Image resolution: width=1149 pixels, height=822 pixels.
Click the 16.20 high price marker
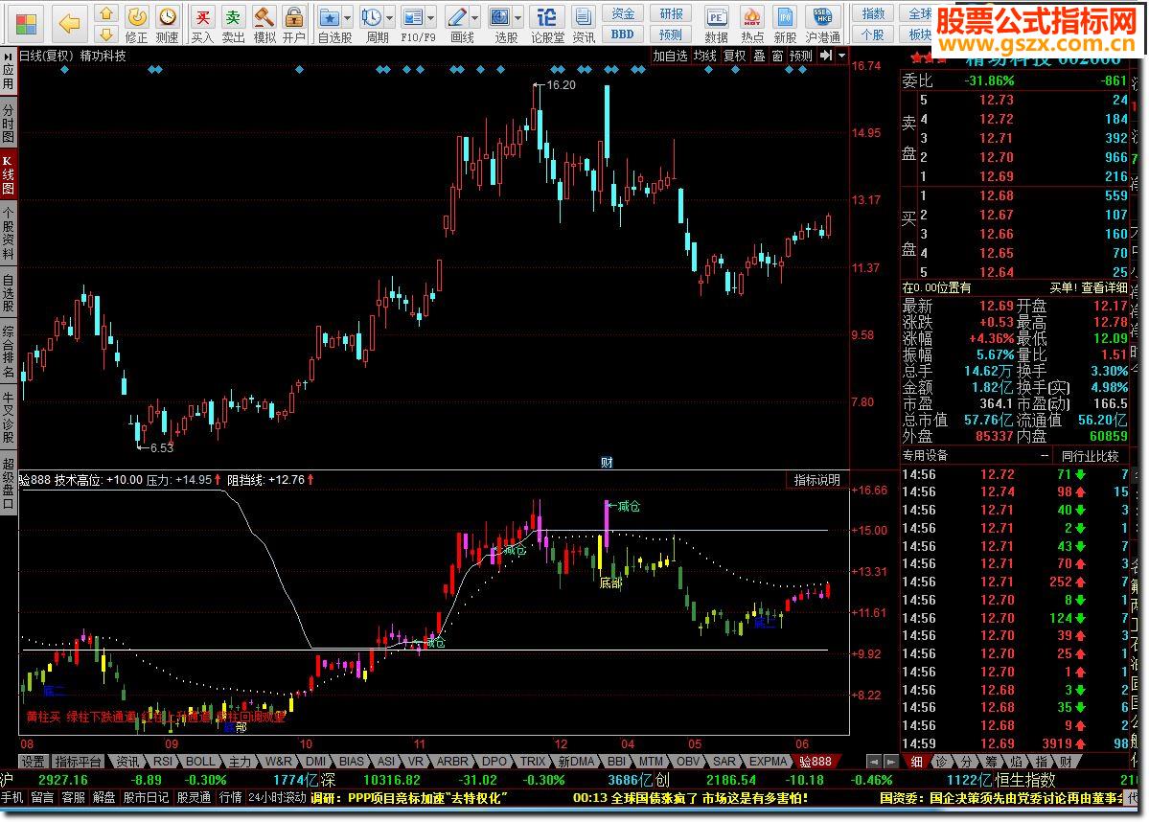(561, 85)
